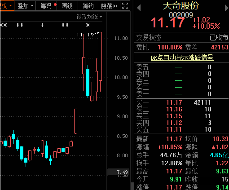The height and width of the screenshot is (190, 229).
Task: Click the 跌停 9.14 value
Action: [222, 187]
